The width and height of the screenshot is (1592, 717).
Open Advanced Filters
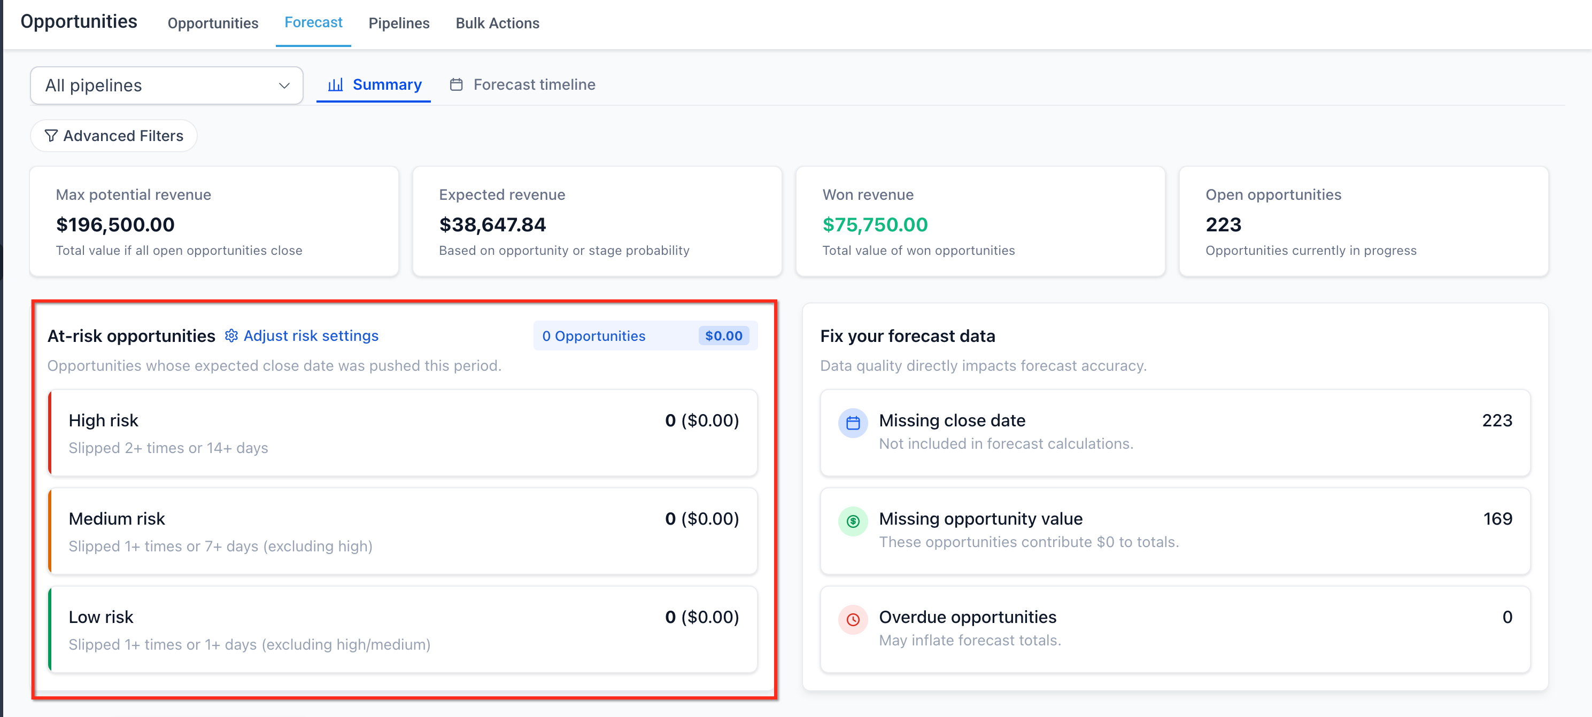pyautogui.click(x=114, y=135)
